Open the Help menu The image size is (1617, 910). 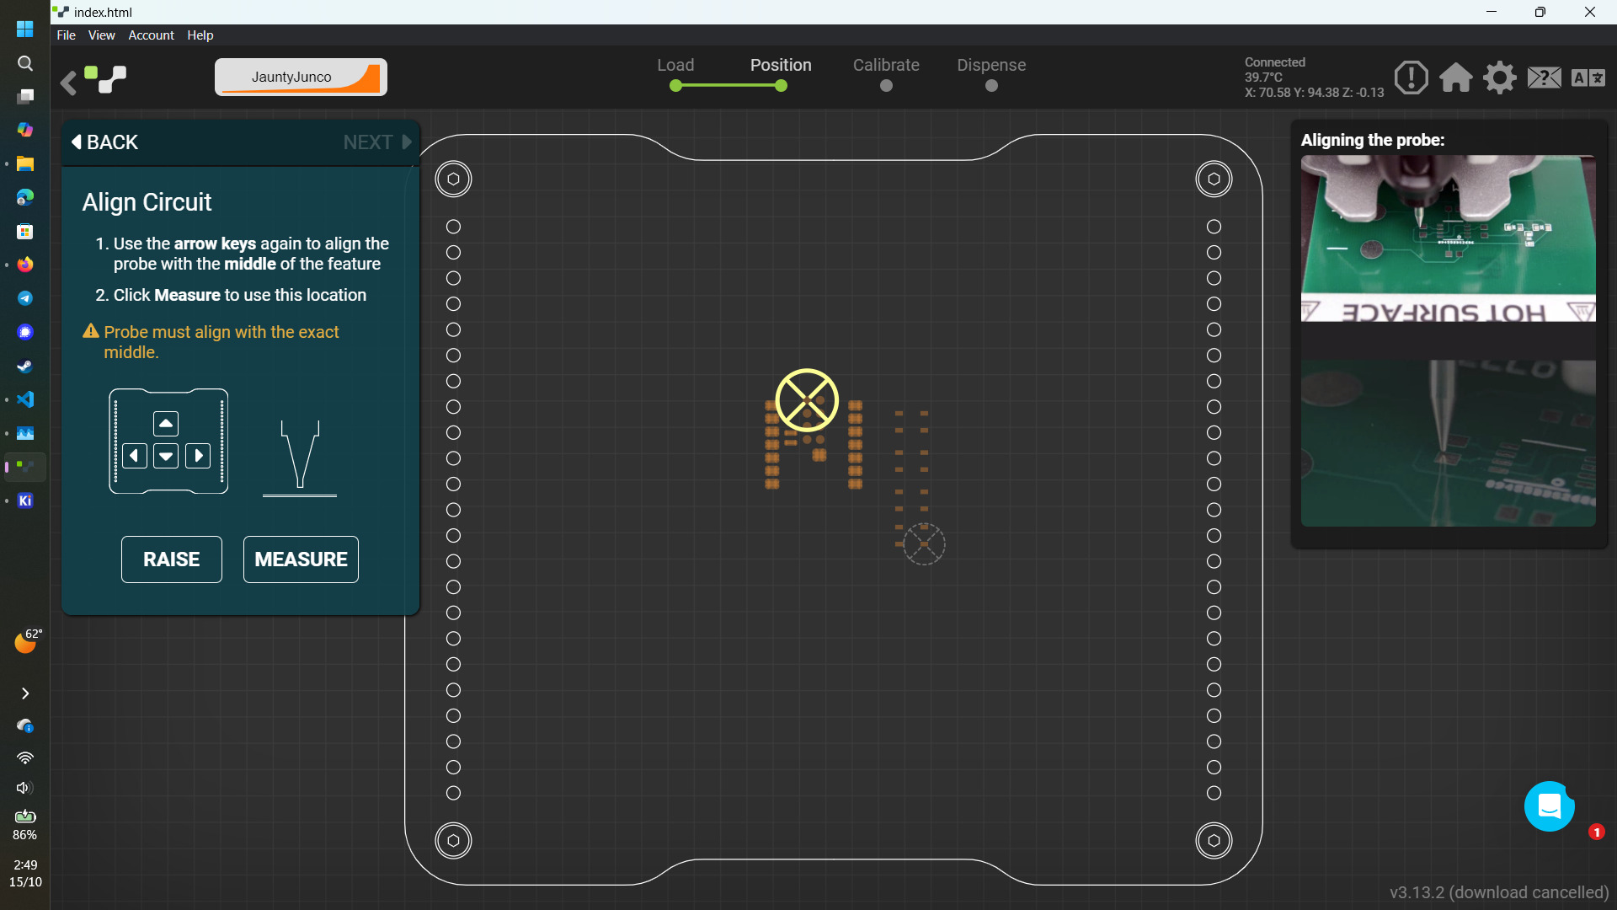(200, 35)
